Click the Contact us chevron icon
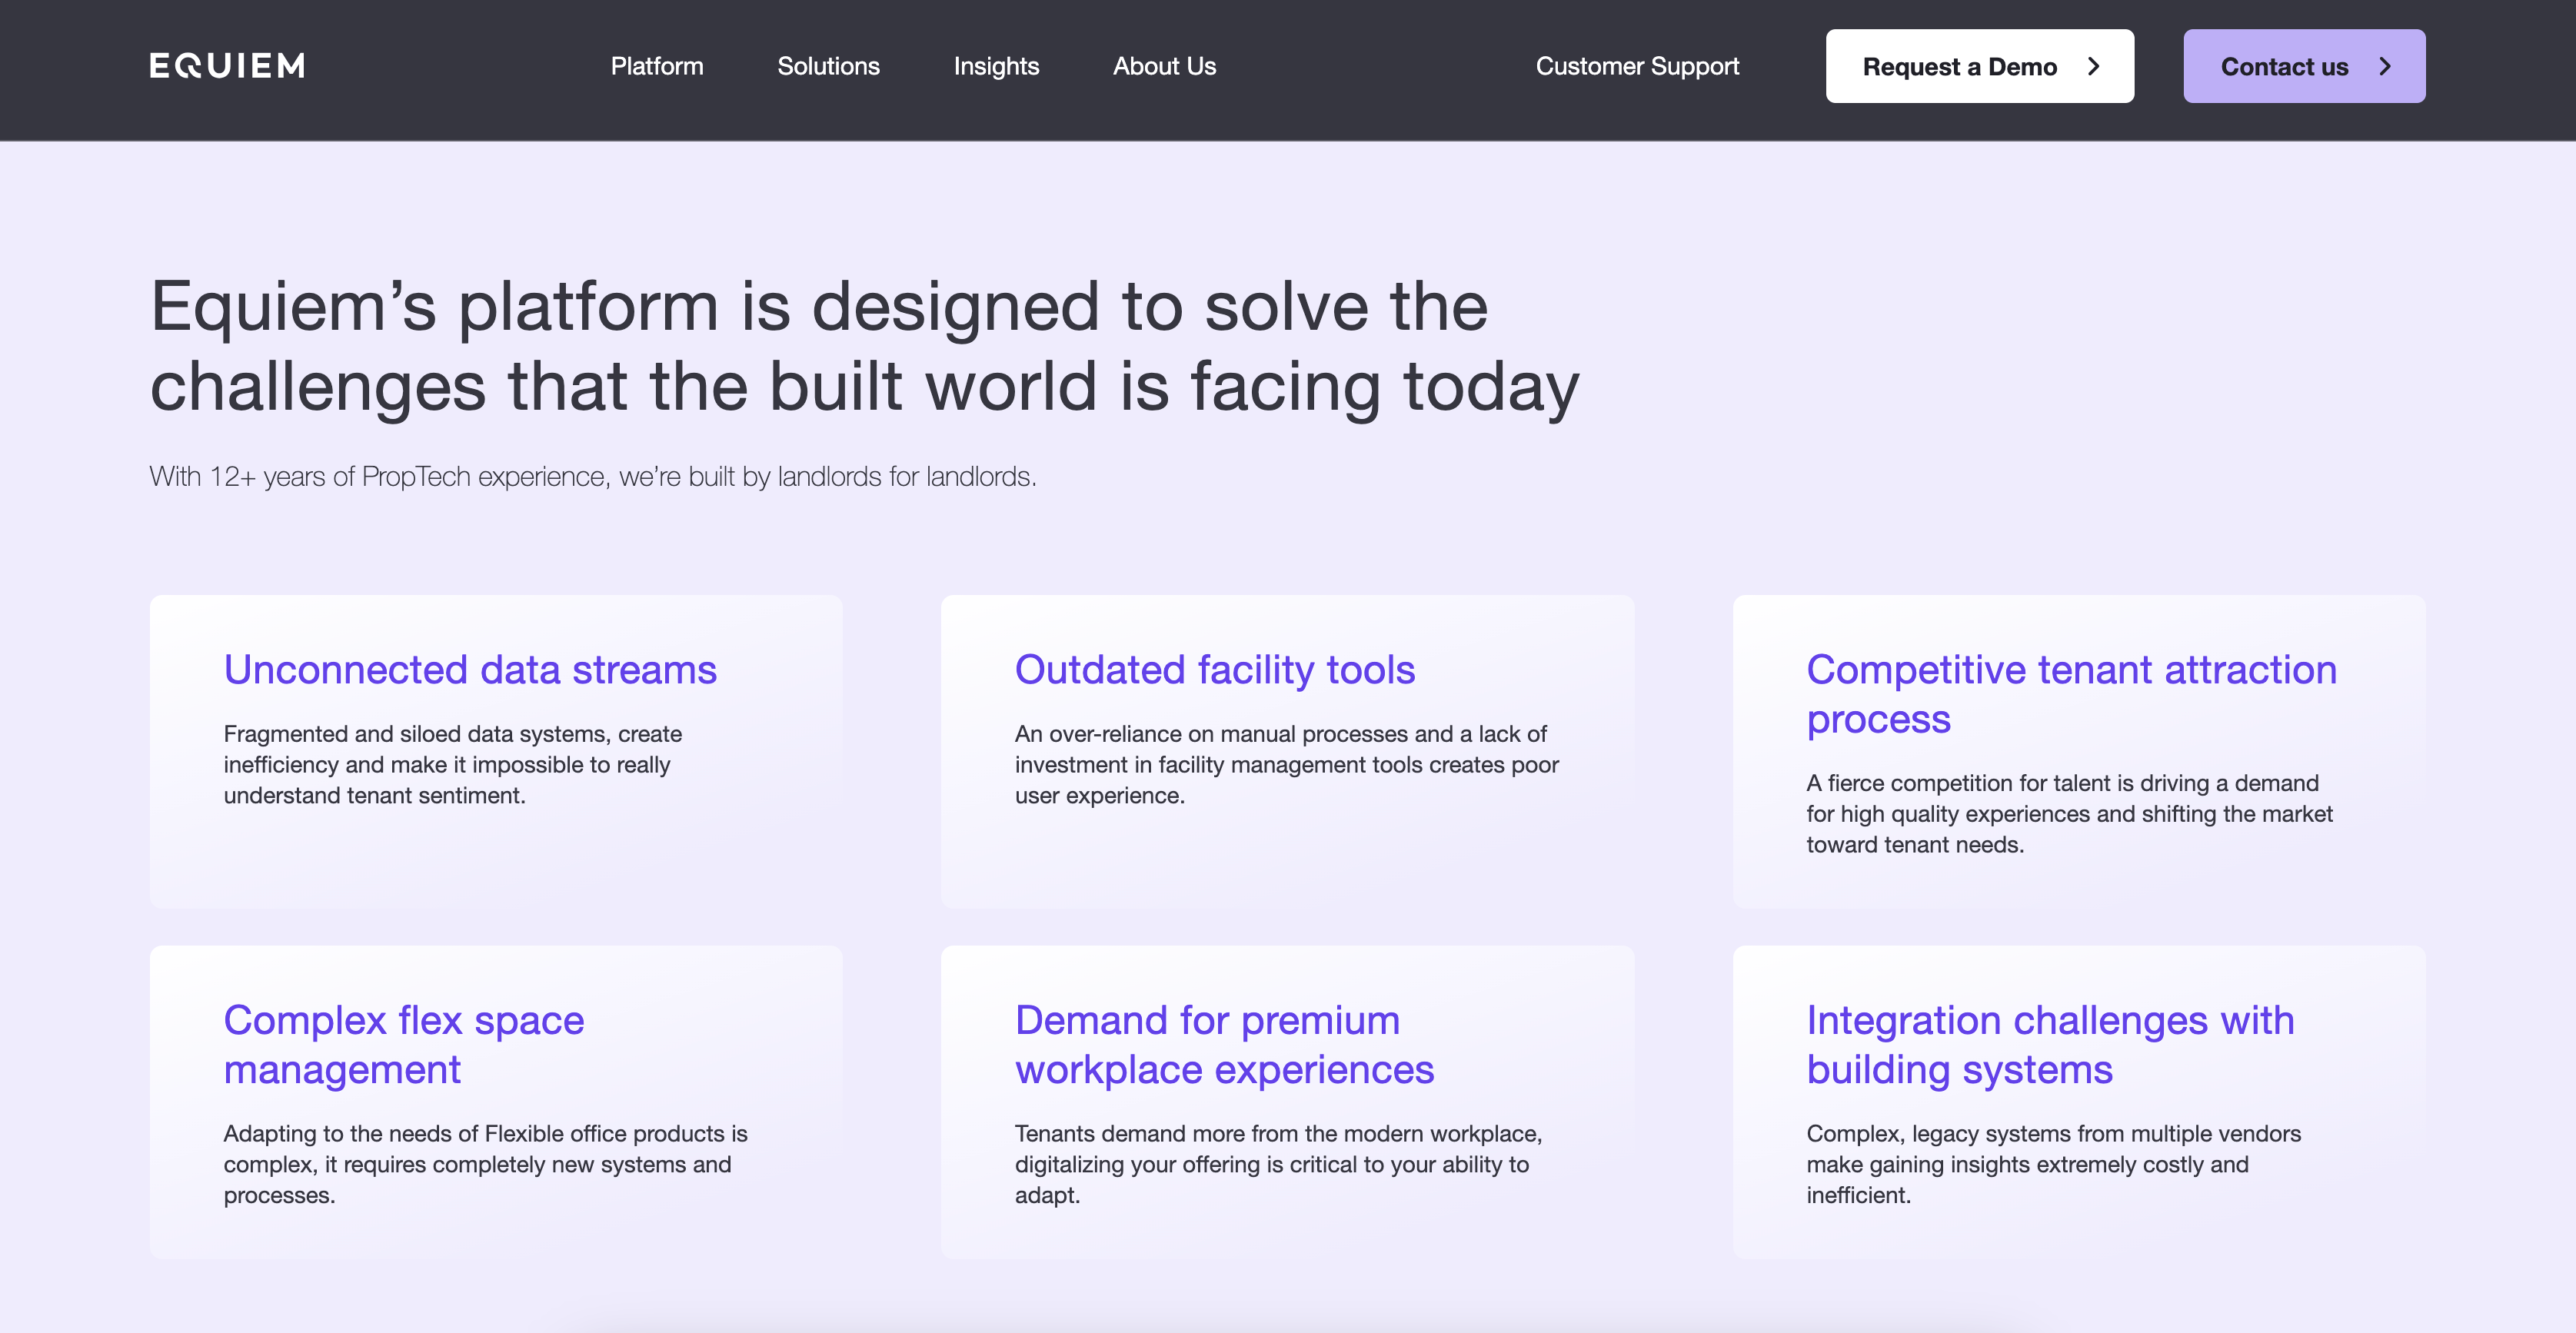This screenshot has height=1333, width=2576. [2385, 66]
